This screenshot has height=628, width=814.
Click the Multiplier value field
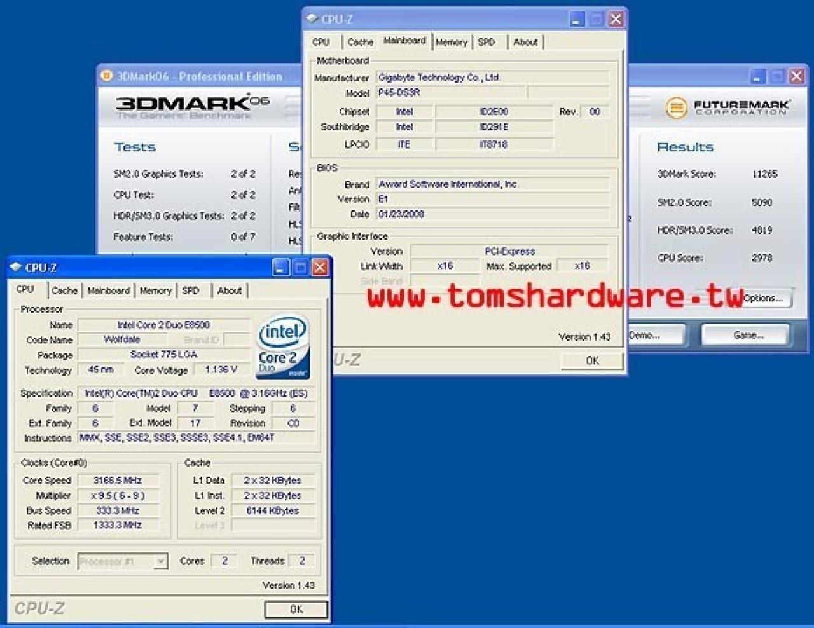point(118,496)
